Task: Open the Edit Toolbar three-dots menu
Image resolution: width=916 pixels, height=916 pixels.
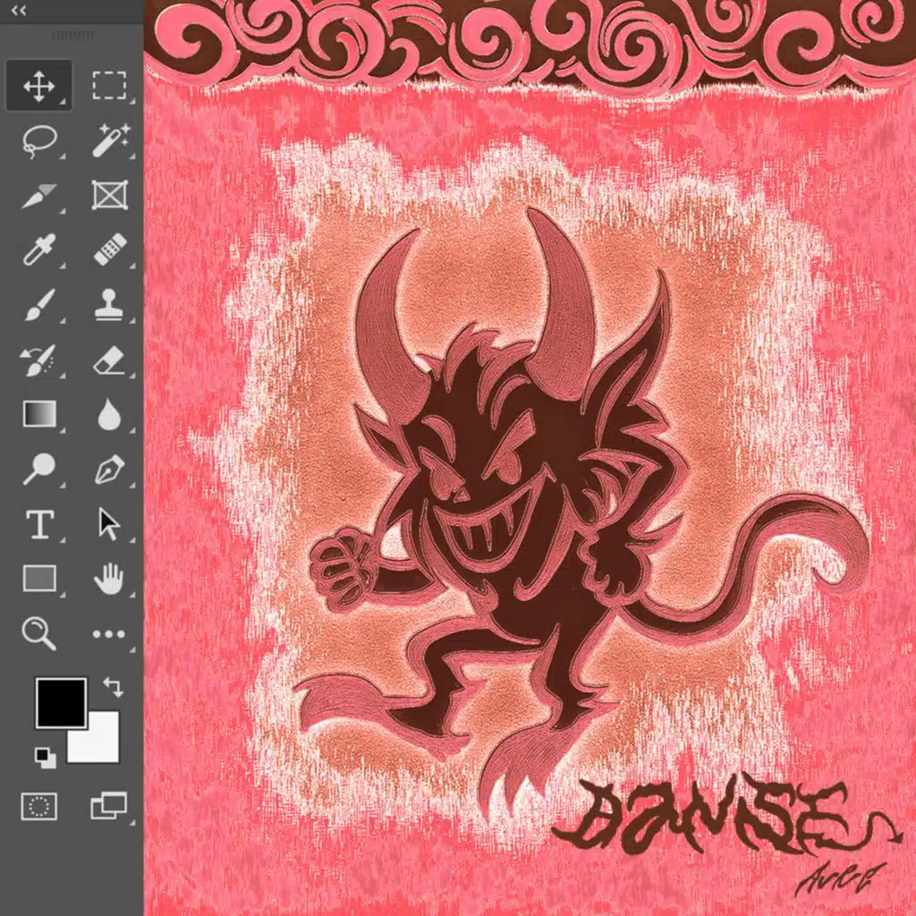Action: coord(109,633)
